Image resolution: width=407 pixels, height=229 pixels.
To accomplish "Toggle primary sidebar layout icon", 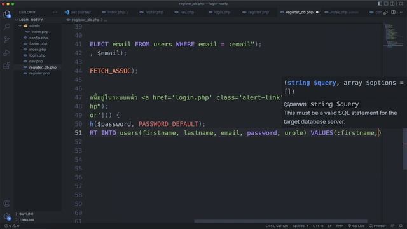I will coord(380,4).
